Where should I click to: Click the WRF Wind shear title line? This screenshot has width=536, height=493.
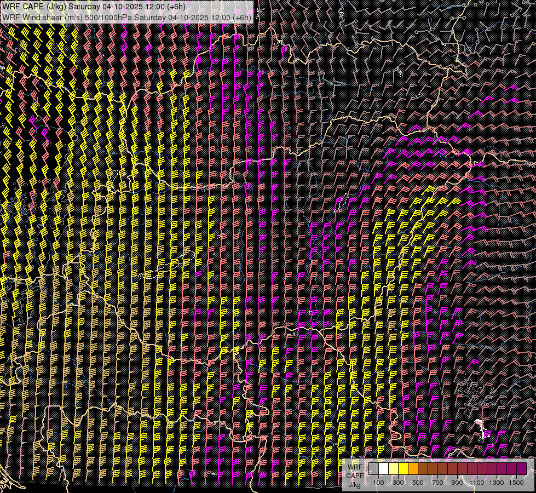tap(127, 18)
